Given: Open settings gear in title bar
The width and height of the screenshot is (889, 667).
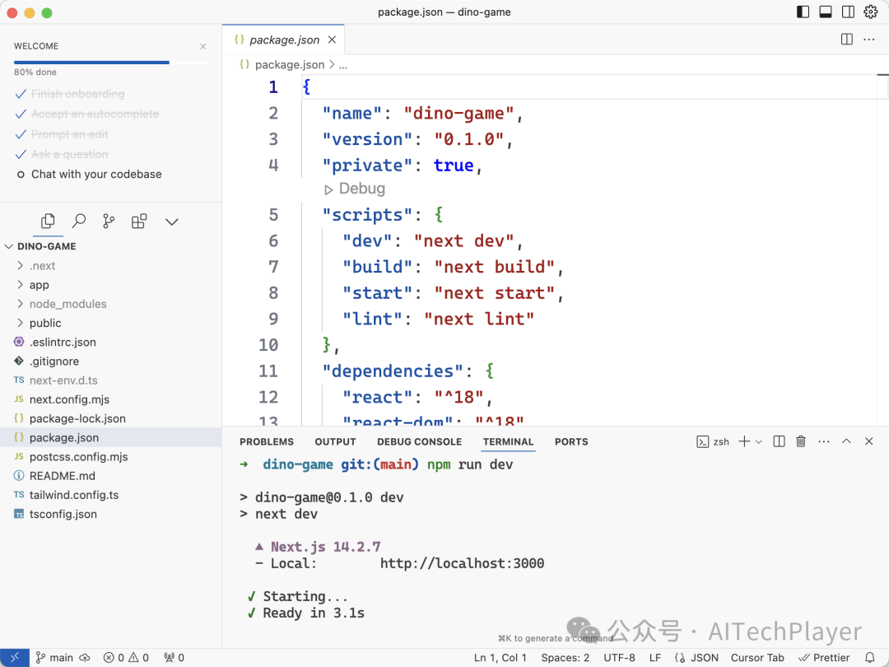Looking at the screenshot, I should point(871,12).
